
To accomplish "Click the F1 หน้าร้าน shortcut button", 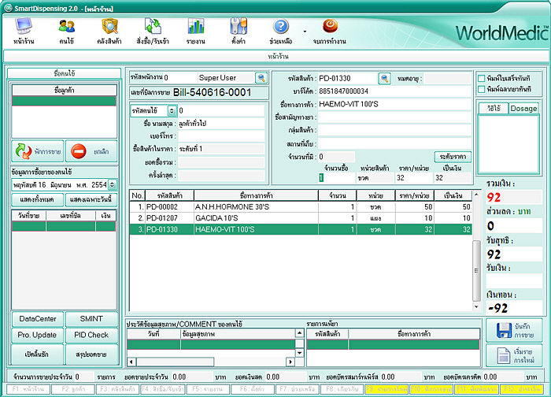I will [x=28, y=389].
